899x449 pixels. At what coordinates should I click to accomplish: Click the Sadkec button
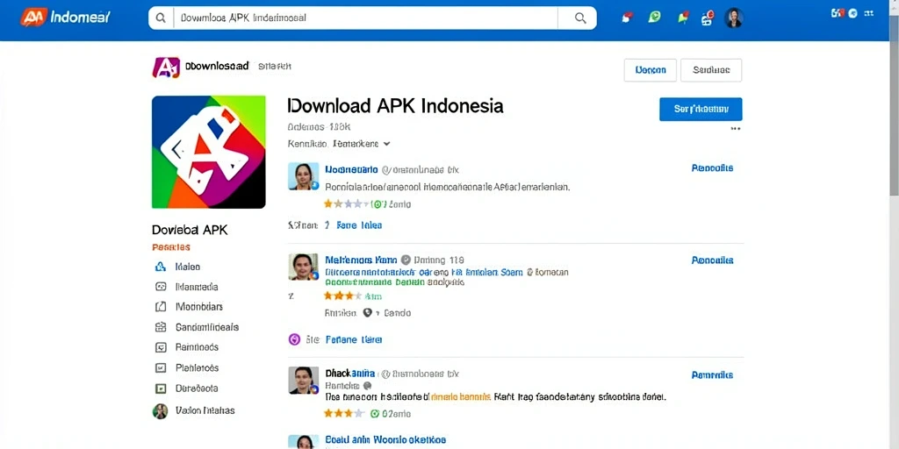point(711,70)
